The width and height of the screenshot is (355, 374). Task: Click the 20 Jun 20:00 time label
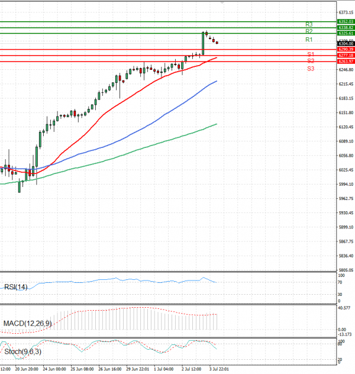[x=27, y=369]
